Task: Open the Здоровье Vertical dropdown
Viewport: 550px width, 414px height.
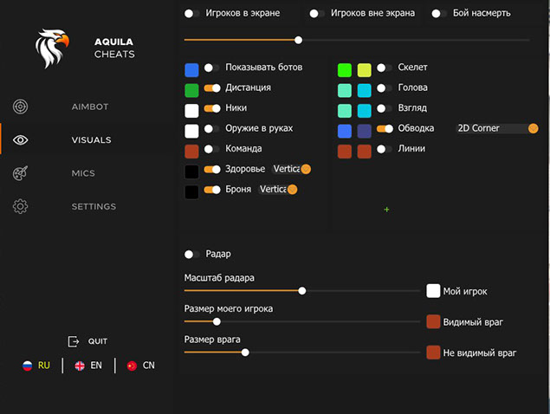Action: [x=292, y=169]
